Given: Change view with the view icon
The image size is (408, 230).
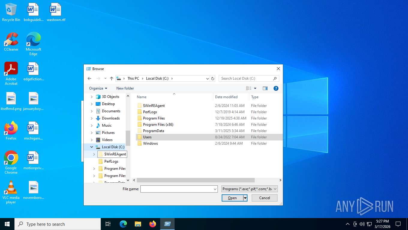Looking at the screenshot, I should click(x=249, y=88).
